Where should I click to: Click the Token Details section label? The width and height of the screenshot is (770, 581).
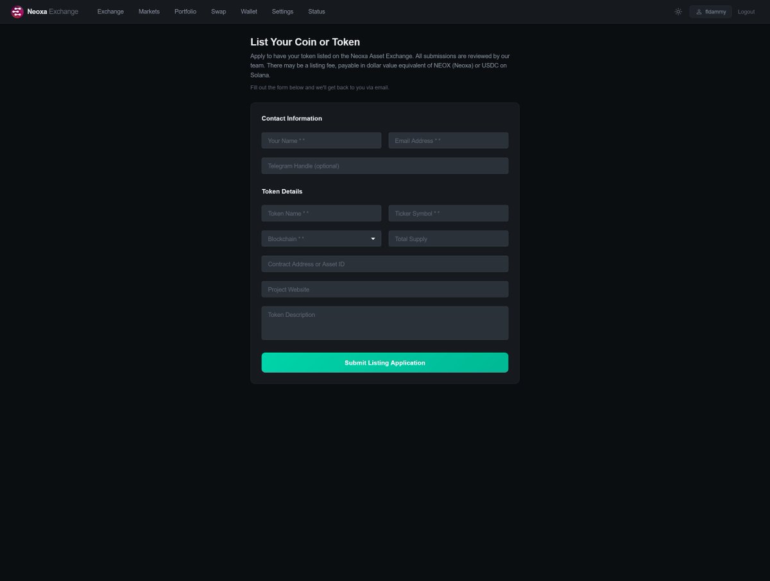pyautogui.click(x=282, y=191)
